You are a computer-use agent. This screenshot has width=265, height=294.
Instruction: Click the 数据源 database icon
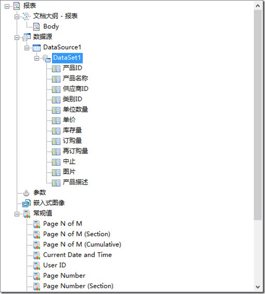tap(26, 37)
